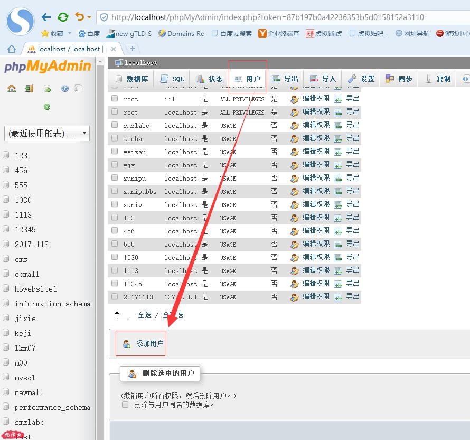Click the database icon beside keji

coord(6,332)
